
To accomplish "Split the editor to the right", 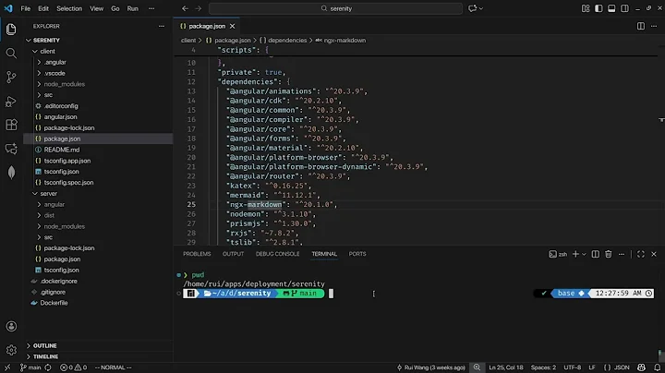I will click(x=641, y=26).
